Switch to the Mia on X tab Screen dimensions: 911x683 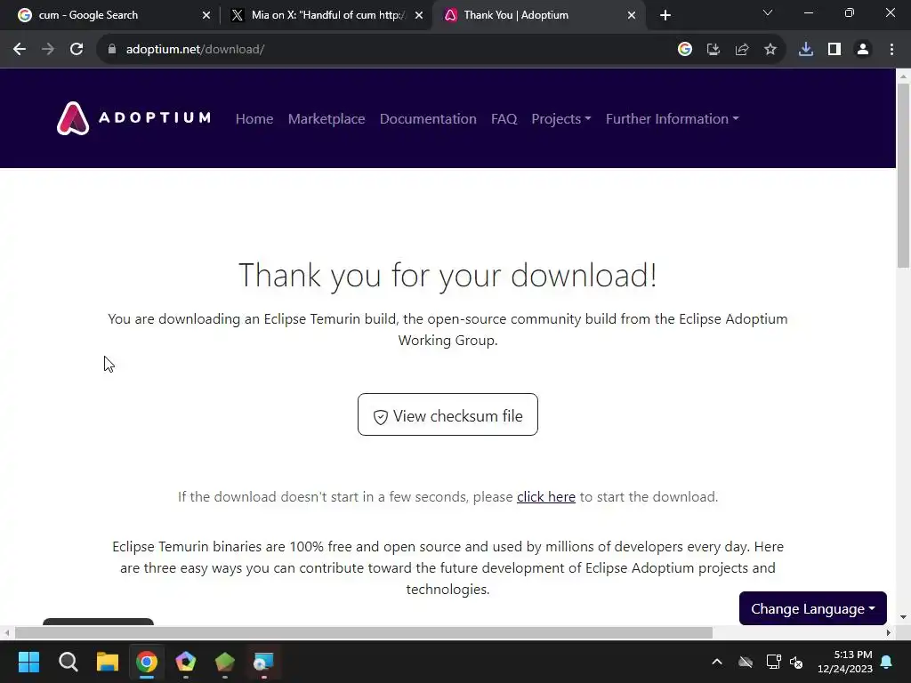coord(326,15)
